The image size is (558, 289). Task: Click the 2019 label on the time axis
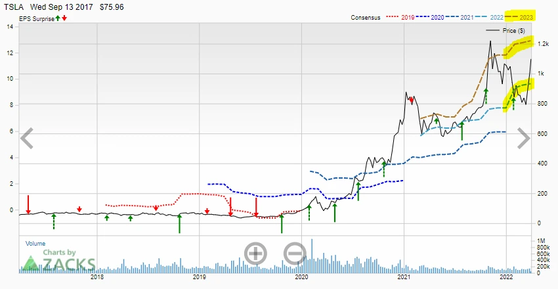(200, 277)
